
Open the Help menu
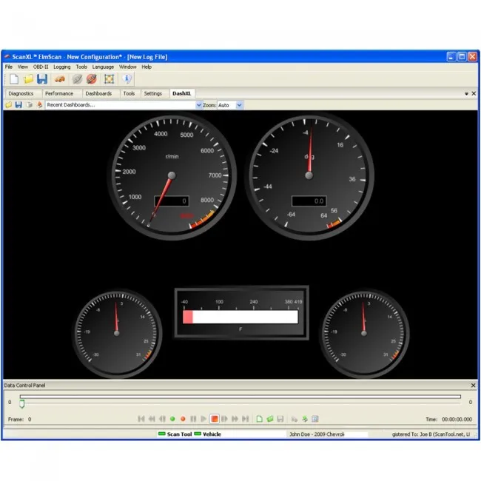(x=147, y=67)
